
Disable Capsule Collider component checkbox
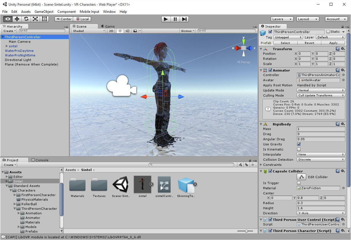click(x=270, y=171)
